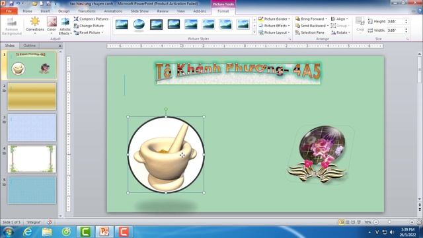
Task: Click the spell check icon in status bar
Action: pyautogui.click(x=50, y=222)
